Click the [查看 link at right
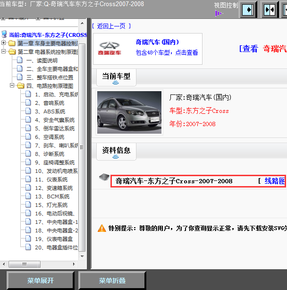287x290 pixels. click(249, 49)
